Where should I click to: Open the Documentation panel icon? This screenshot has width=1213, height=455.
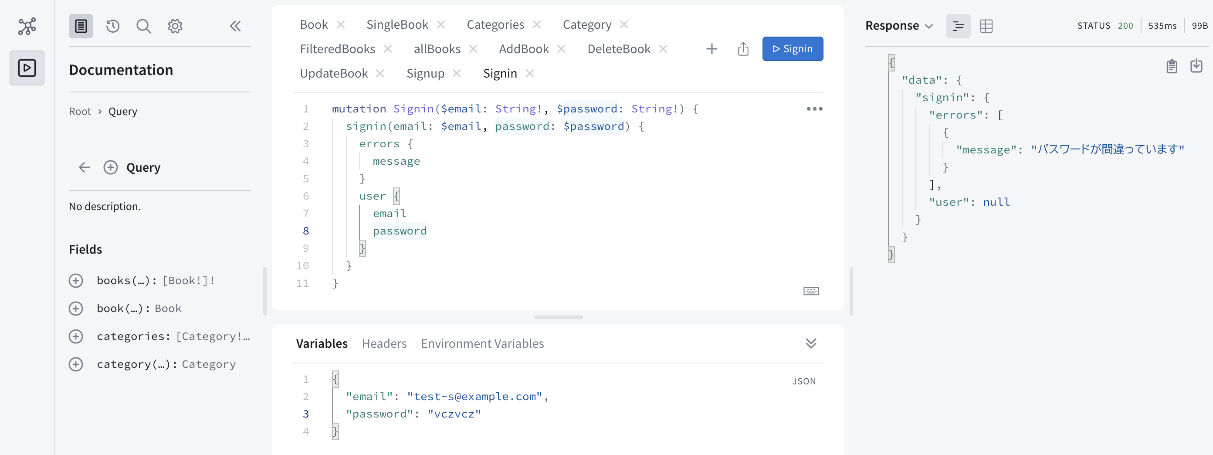[x=81, y=26]
